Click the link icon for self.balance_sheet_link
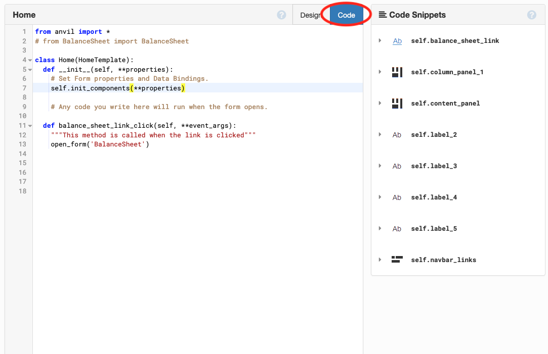The height and width of the screenshot is (354, 548). (x=397, y=40)
